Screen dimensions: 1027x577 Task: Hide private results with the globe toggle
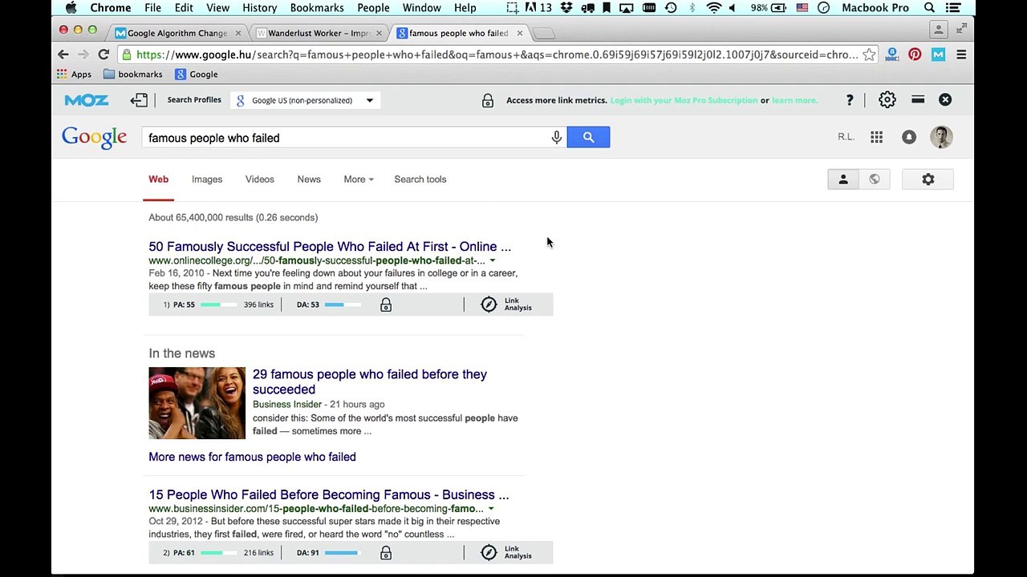click(x=875, y=180)
